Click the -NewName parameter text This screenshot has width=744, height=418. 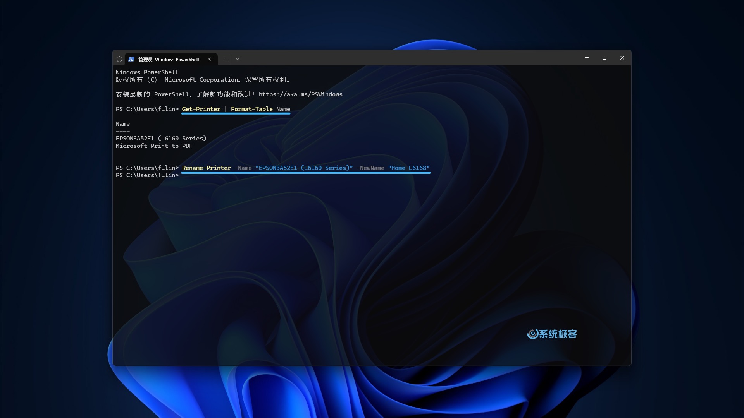click(370, 168)
